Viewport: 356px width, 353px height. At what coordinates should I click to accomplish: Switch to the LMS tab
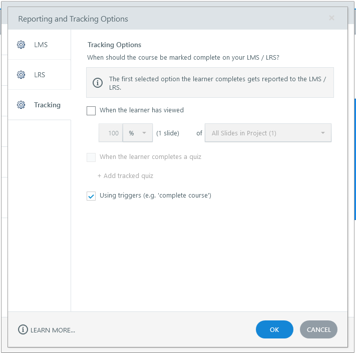click(x=41, y=45)
